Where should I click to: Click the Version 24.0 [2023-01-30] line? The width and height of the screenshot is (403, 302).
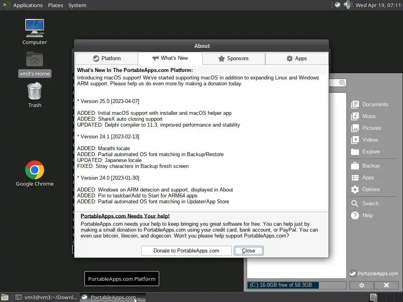pos(108,178)
